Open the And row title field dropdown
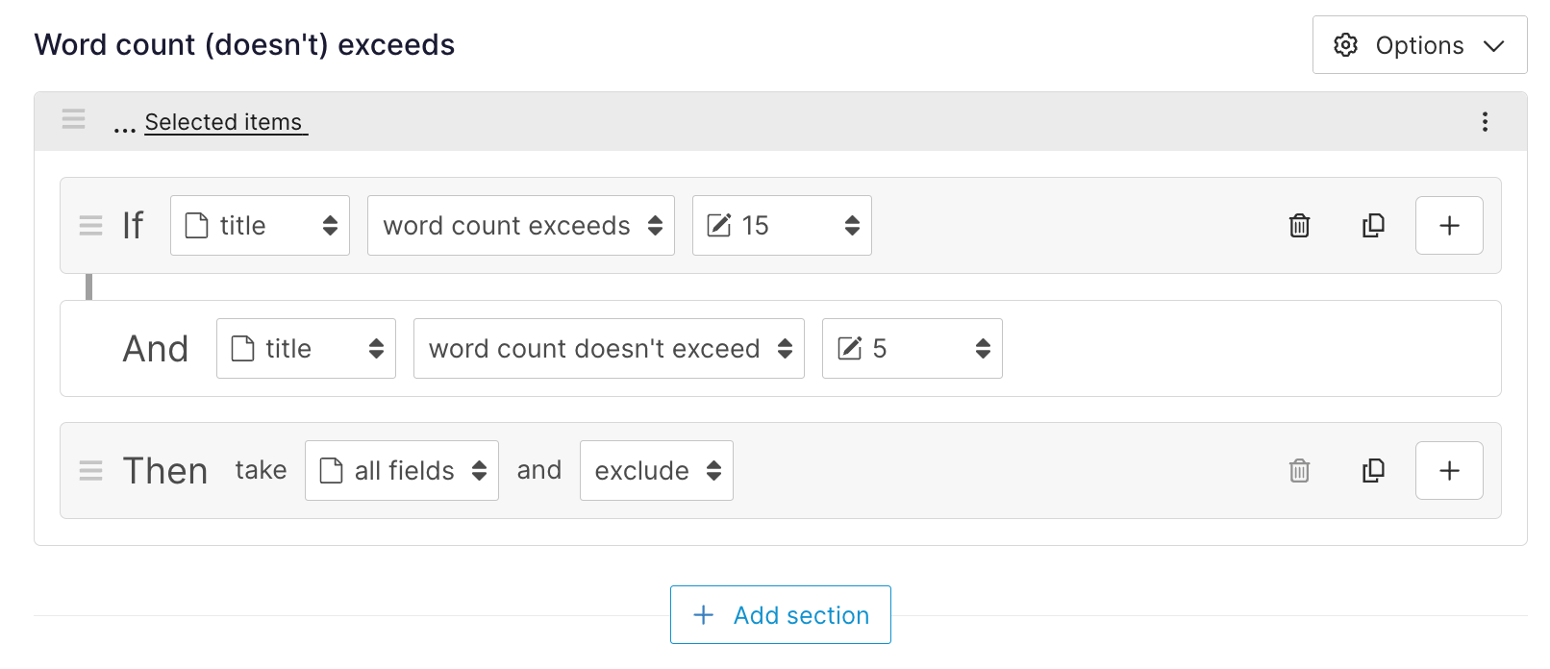 [306, 349]
